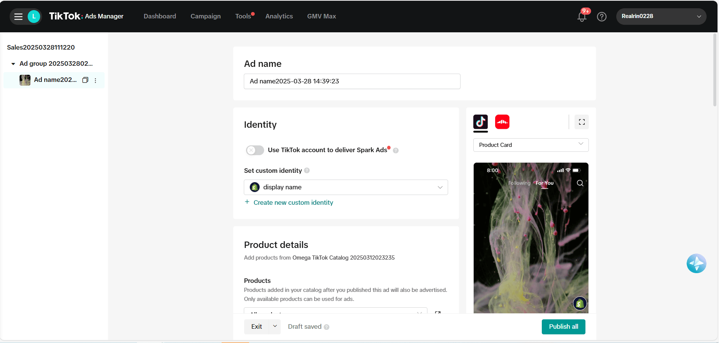The width and height of the screenshot is (719, 343).
Task: Expand the Realrin0228 account dropdown
Action: (661, 17)
